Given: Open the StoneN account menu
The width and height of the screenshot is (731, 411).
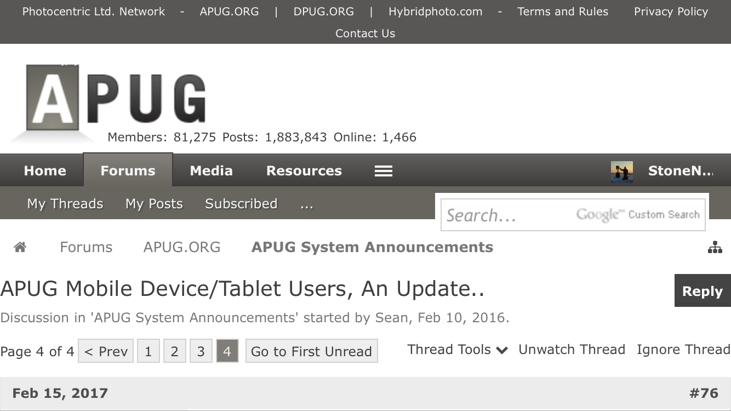Looking at the screenshot, I should (680, 171).
